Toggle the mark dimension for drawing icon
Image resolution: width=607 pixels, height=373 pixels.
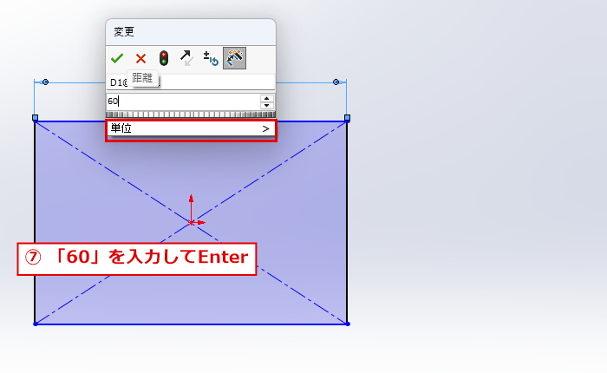(234, 58)
